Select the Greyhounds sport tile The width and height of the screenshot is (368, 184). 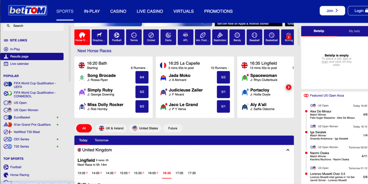[99, 37]
